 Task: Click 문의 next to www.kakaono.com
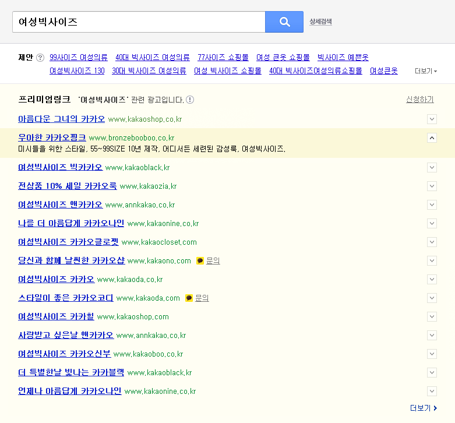[x=213, y=261]
